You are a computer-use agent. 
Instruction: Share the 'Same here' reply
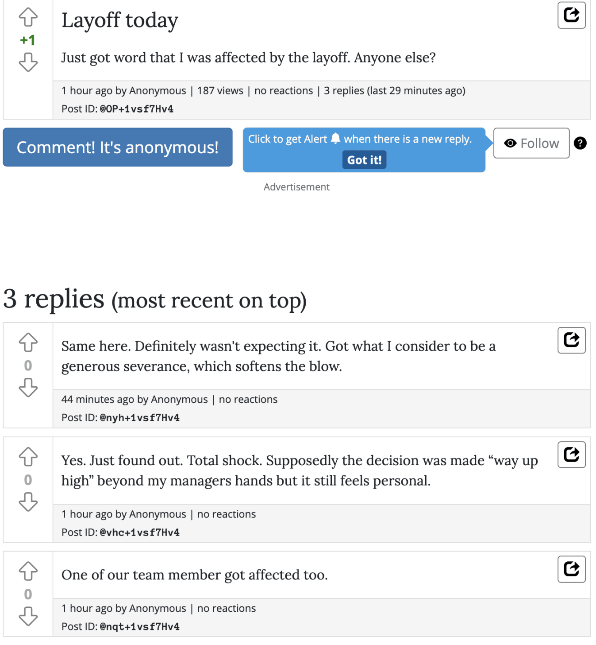pos(572,340)
